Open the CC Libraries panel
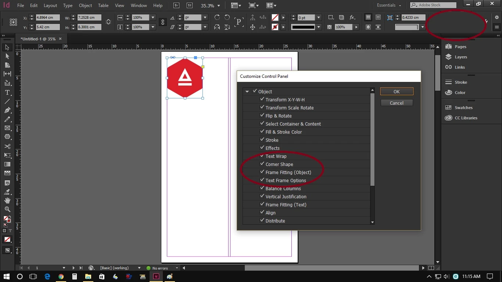 [461, 118]
